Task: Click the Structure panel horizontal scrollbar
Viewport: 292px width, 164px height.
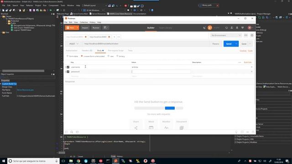Action: point(23,71)
